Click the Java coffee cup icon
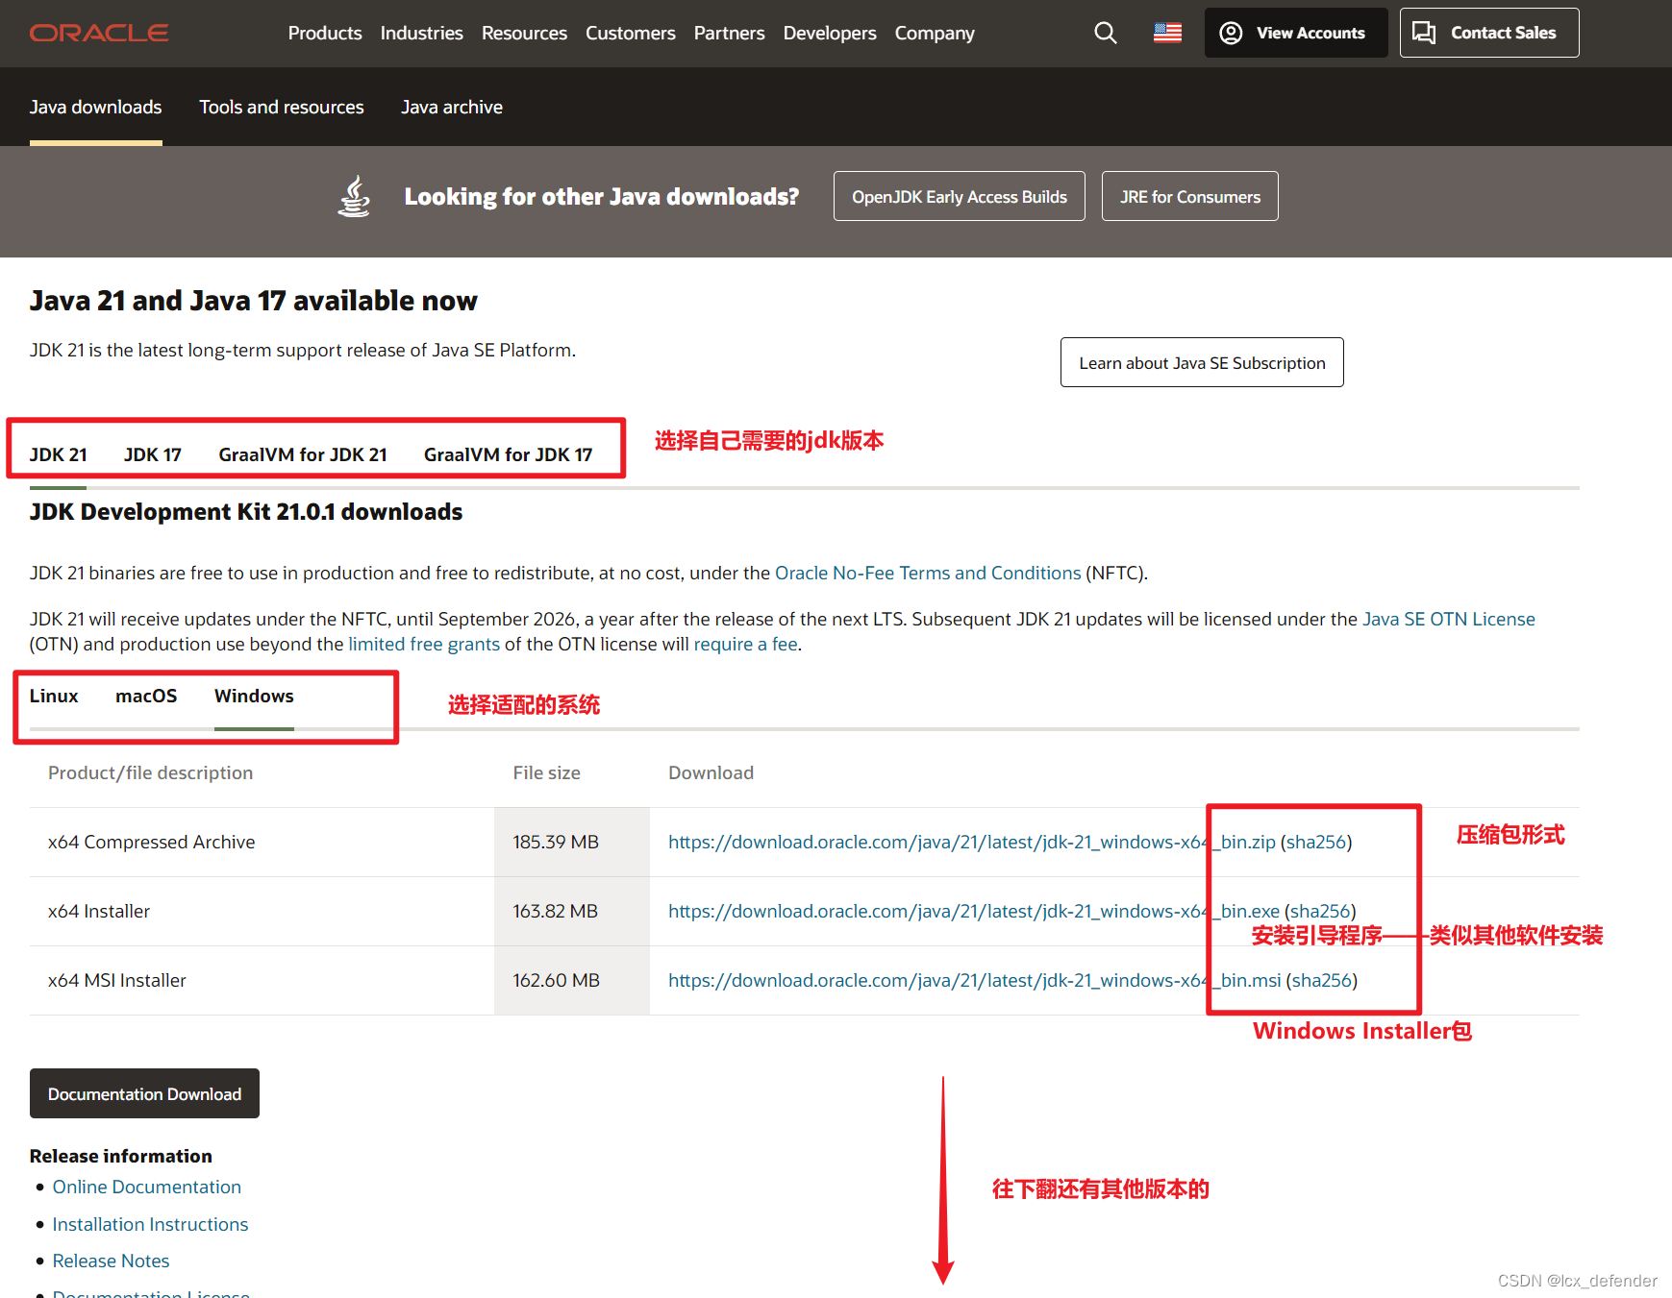This screenshot has height=1298, width=1672. [x=355, y=196]
